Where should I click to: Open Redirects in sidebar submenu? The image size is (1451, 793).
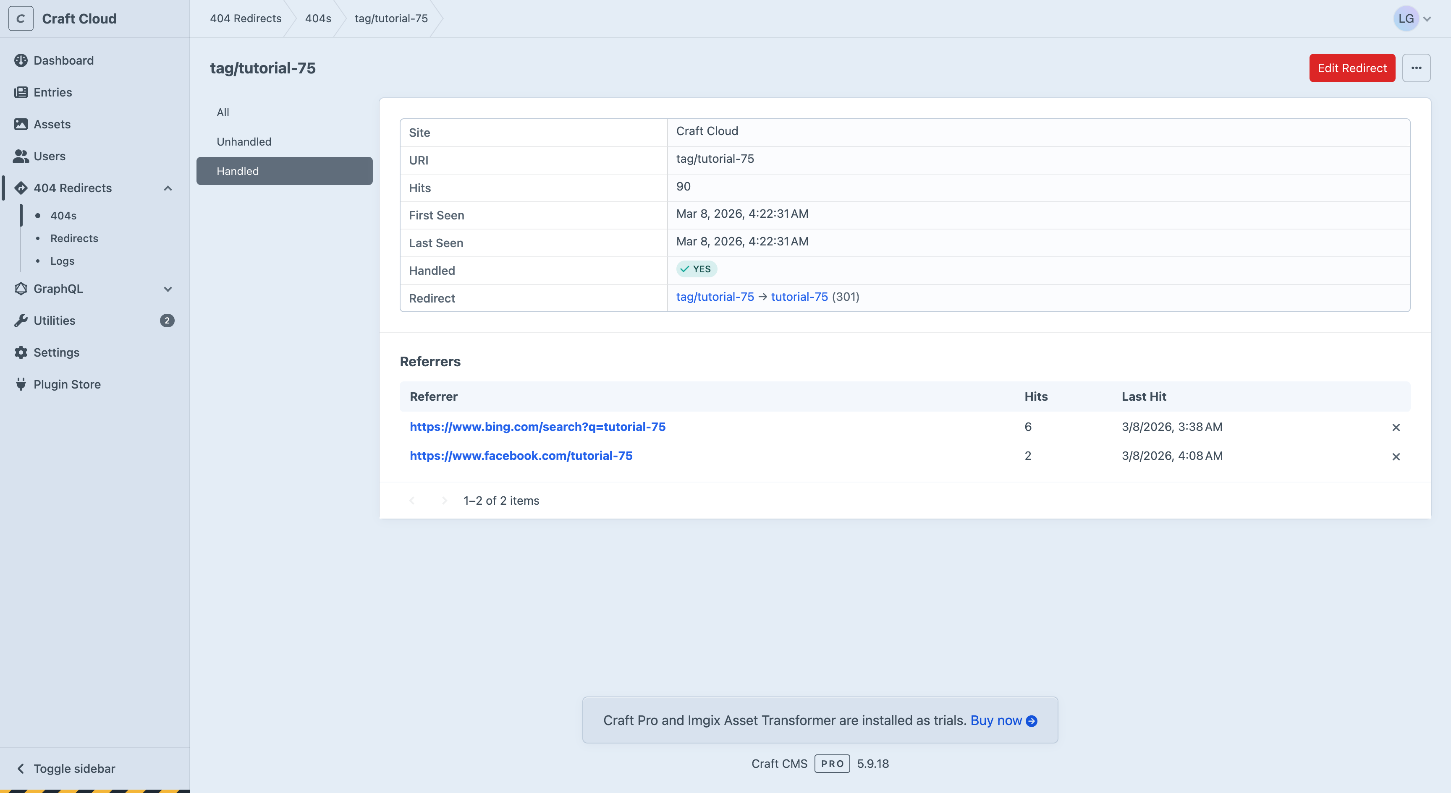click(x=74, y=238)
